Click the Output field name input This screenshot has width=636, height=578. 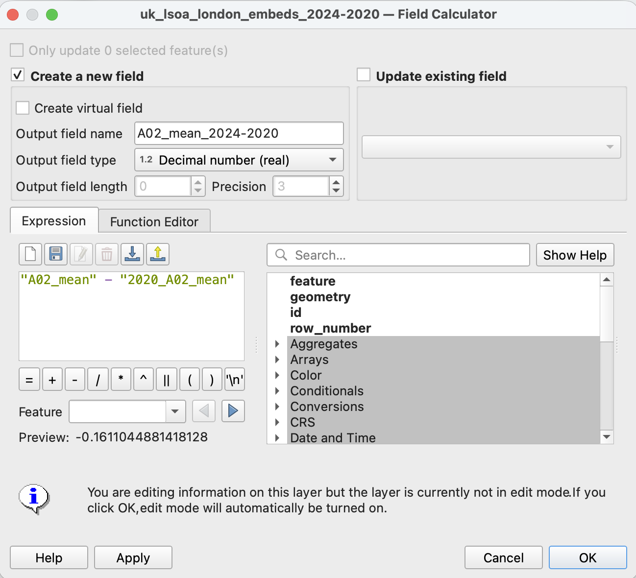[x=239, y=133]
